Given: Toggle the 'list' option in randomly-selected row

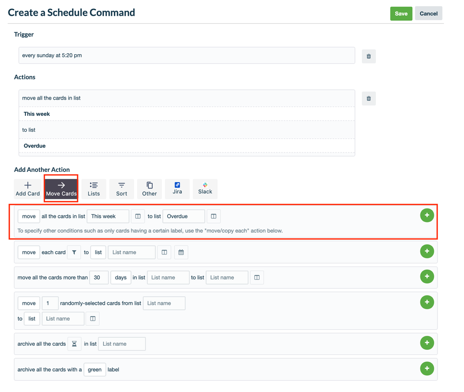Looking at the screenshot, I should 32,319.
